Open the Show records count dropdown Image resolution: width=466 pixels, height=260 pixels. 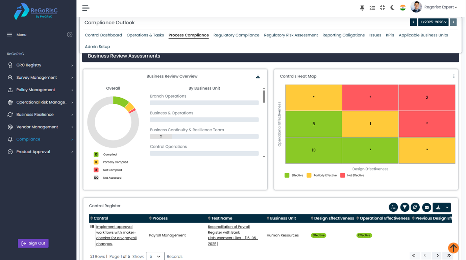pos(155,256)
